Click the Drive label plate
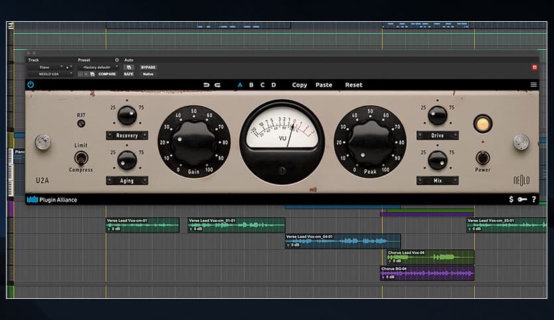The image size is (554, 320). click(x=437, y=136)
